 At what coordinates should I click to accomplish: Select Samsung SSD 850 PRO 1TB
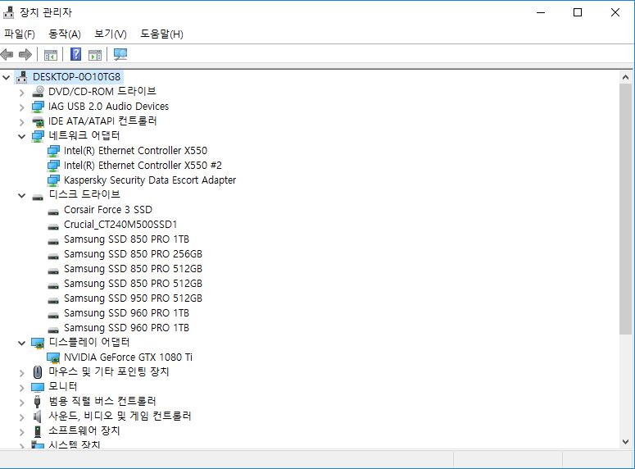pyautogui.click(x=126, y=239)
